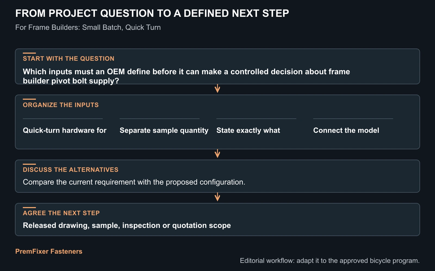Select the ORGANIZE THE INPUTS heading
The height and width of the screenshot is (271, 435).
(61, 105)
